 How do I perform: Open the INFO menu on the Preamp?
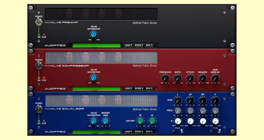[149, 45]
